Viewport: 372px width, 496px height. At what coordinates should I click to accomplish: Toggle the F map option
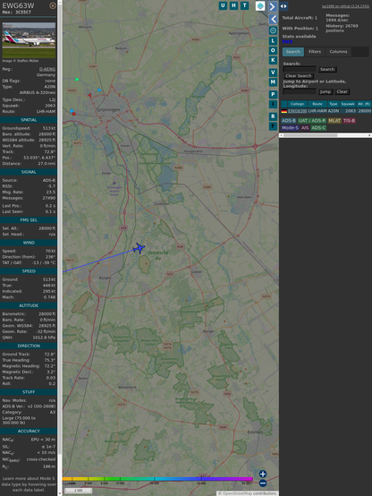click(x=273, y=126)
